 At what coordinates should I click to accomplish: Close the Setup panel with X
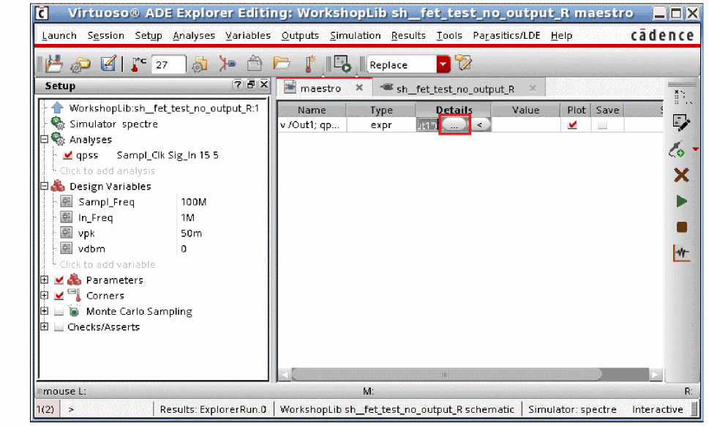(x=264, y=85)
